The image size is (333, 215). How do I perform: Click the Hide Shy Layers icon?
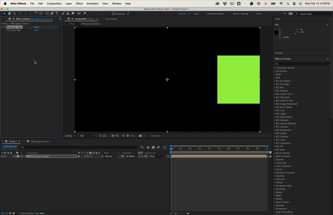148,147
